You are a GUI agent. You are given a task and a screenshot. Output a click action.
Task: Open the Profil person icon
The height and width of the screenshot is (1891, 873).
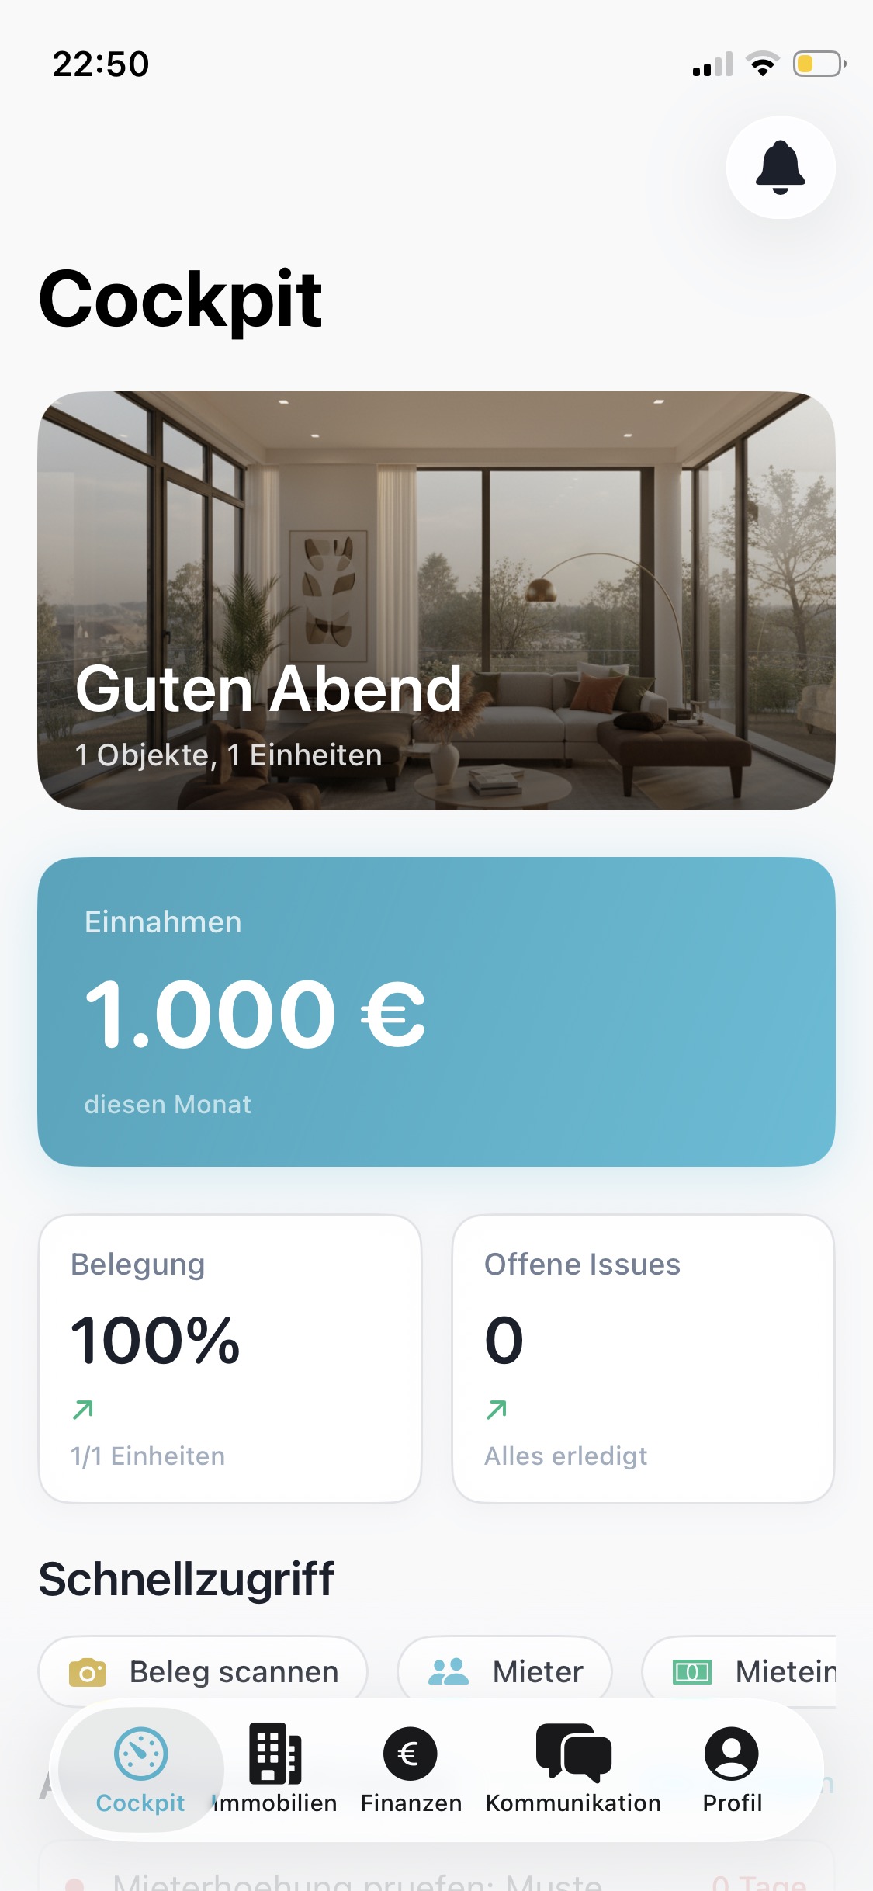point(731,1753)
